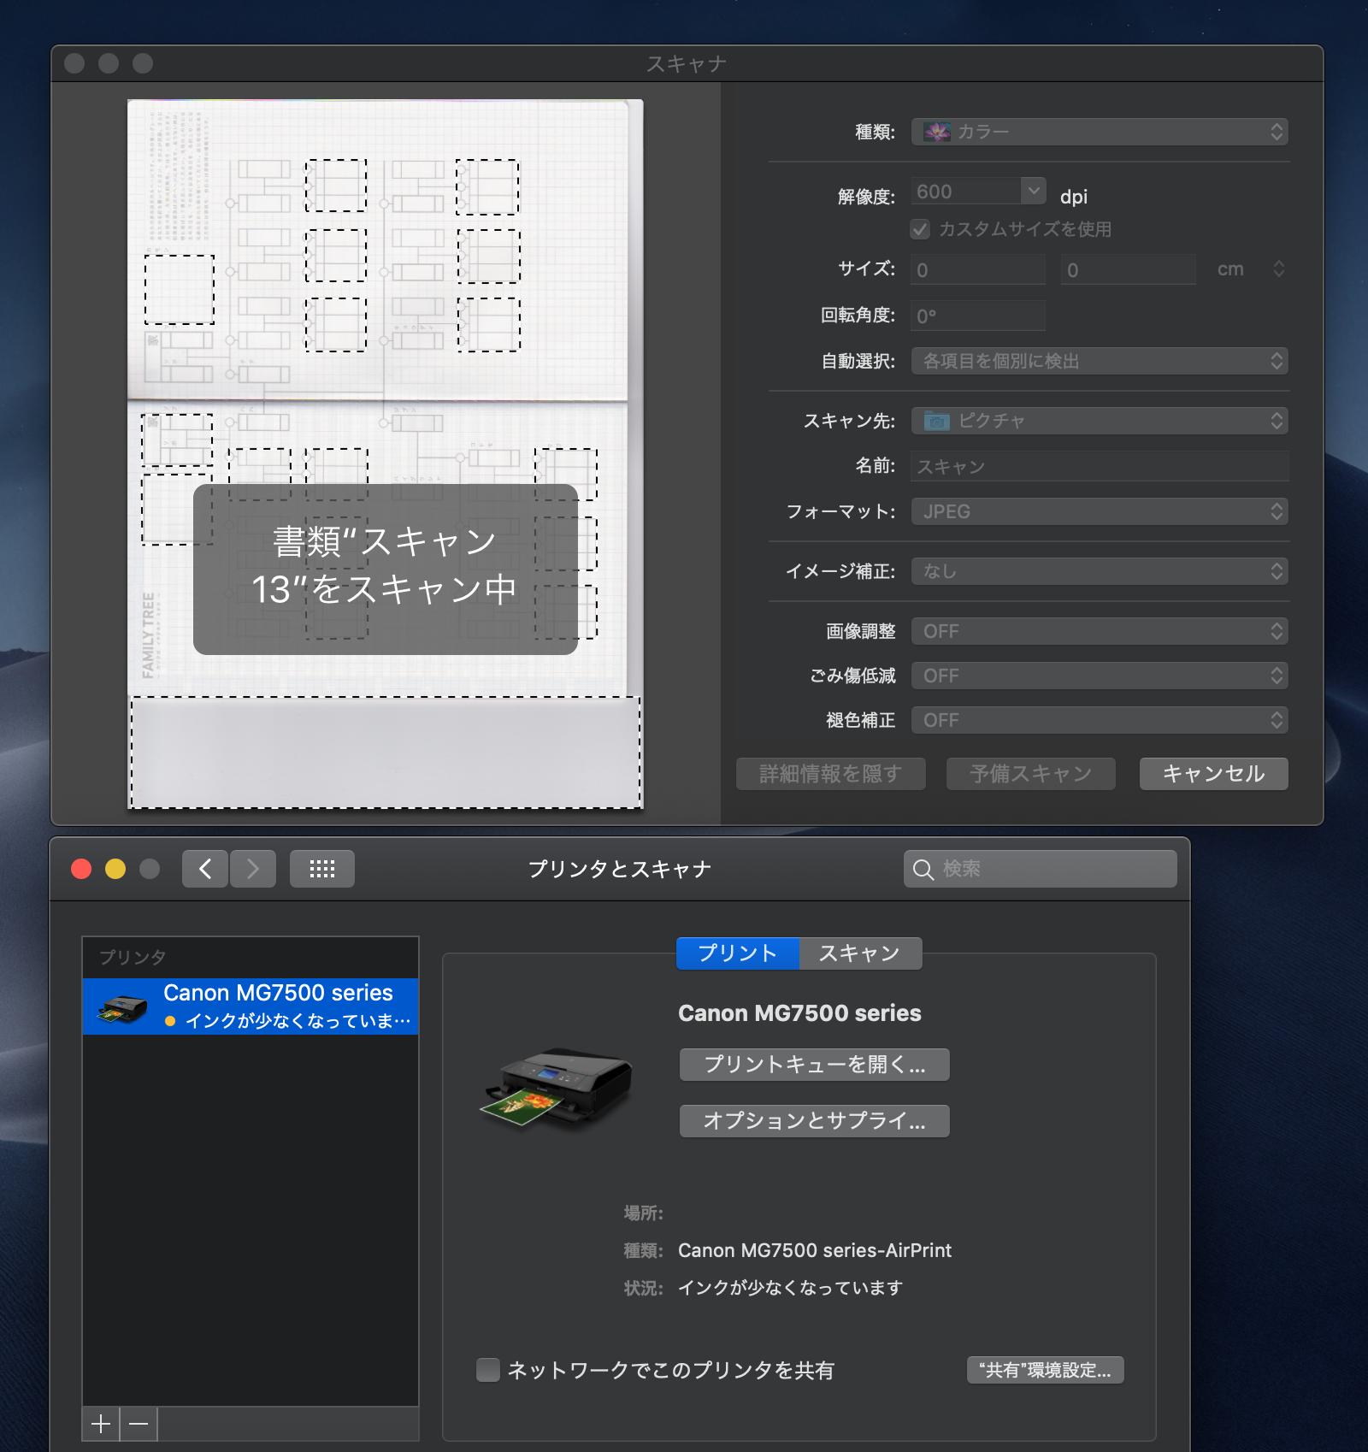Go forward with the right chevron button
The height and width of the screenshot is (1452, 1368).
point(253,869)
